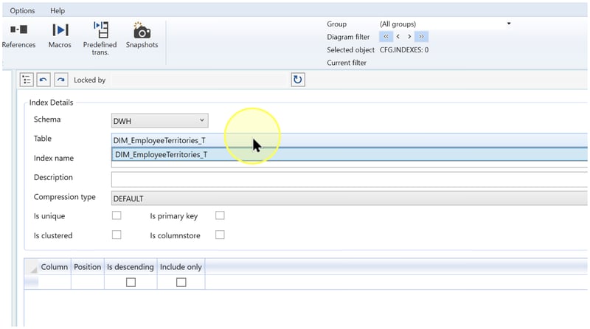The height and width of the screenshot is (329, 590).
Task: Tick the Is descending checkbox in grid row
Action: 131,283
